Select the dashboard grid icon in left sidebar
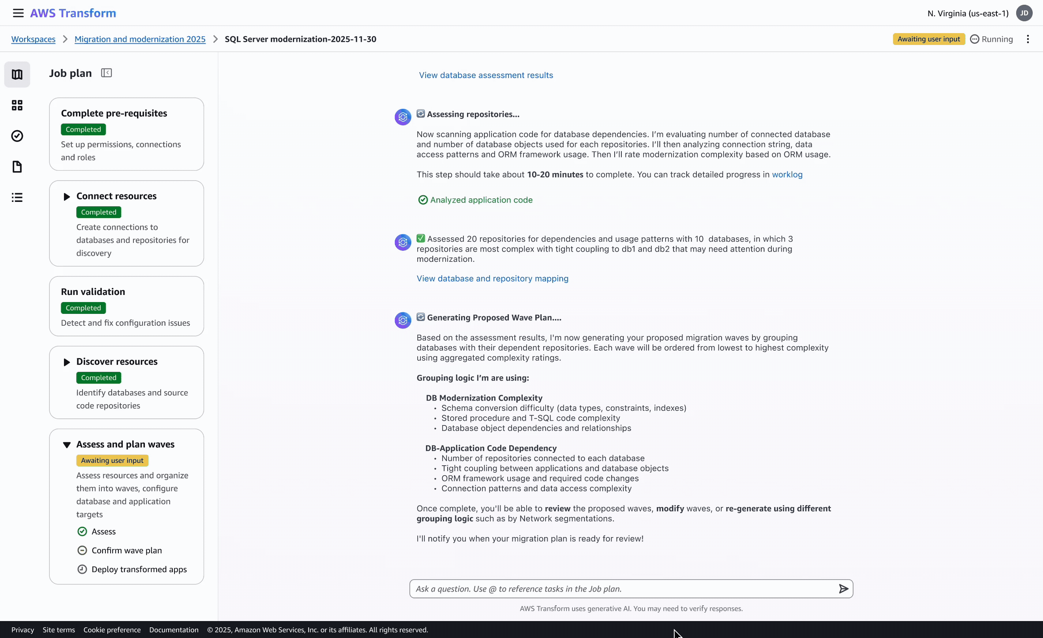1043x638 pixels. 17,105
